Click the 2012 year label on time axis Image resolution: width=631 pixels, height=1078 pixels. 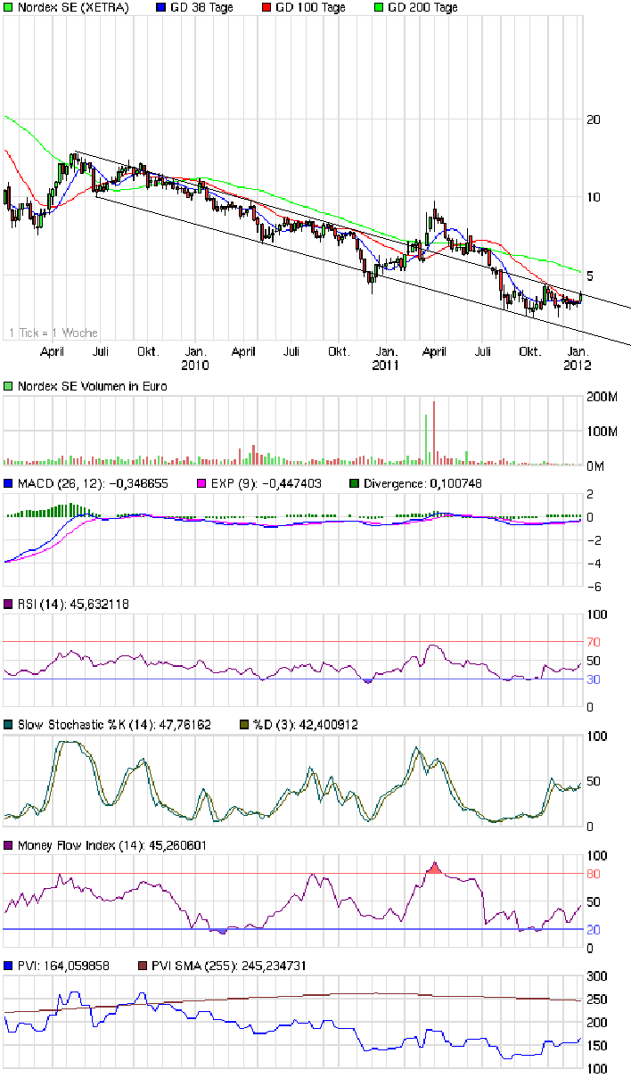click(x=578, y=365)
